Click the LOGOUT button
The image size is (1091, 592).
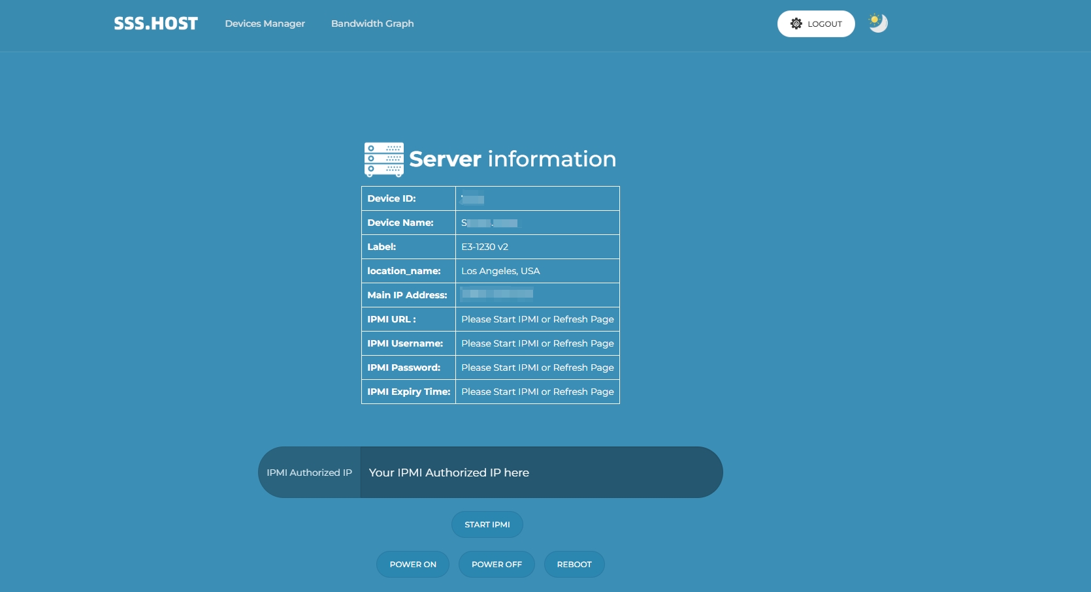click(x=816, y=23)
